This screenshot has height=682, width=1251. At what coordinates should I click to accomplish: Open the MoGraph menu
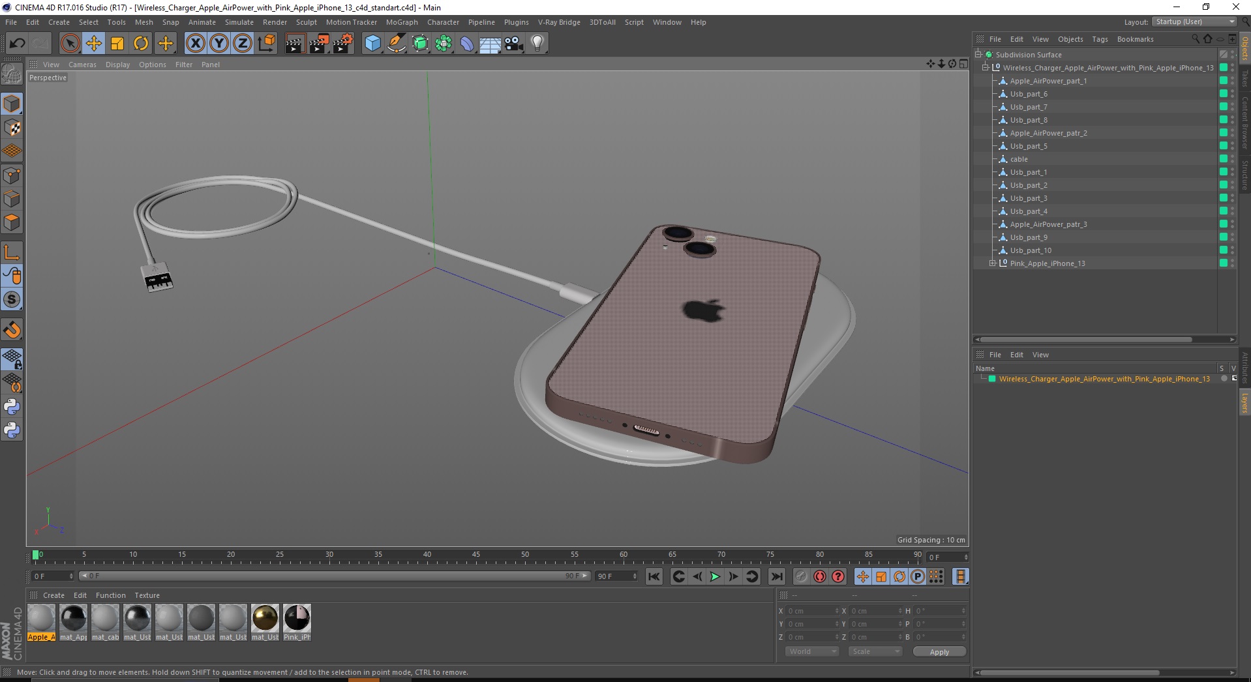click(402, 22)
